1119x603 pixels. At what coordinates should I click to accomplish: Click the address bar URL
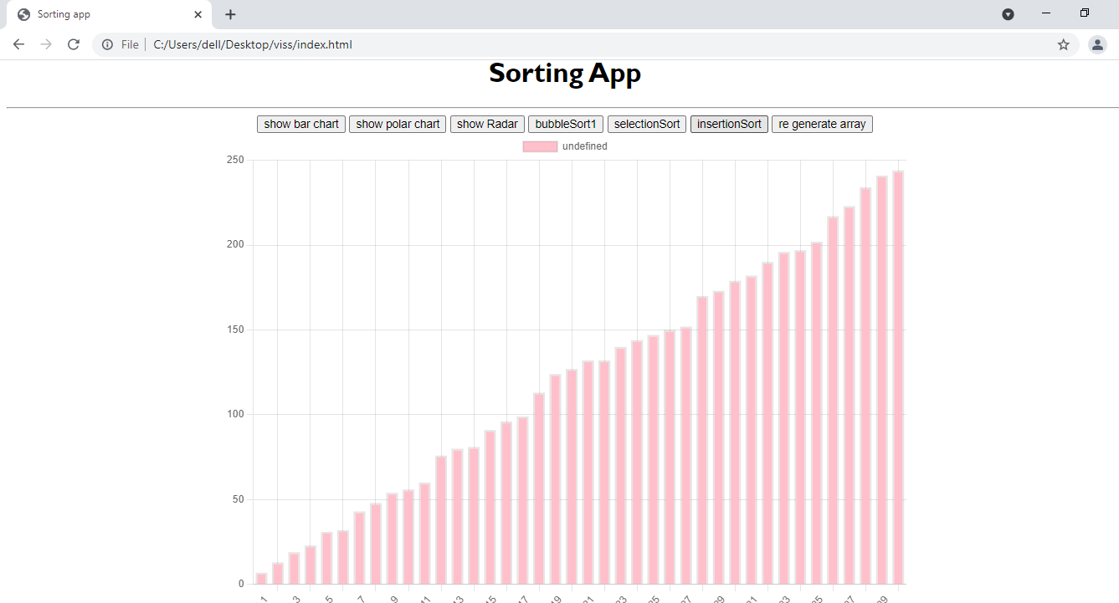[x=253, y=44]
